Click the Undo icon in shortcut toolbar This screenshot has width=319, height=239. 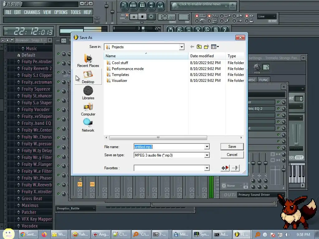click(x=170, y=30)
